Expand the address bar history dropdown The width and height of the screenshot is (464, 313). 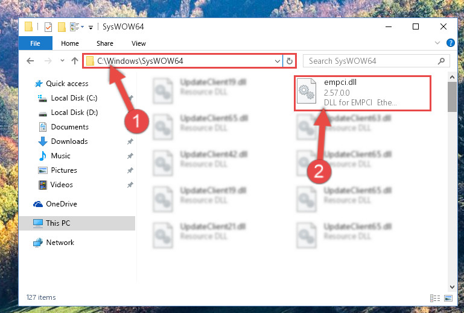coord(278,61)
